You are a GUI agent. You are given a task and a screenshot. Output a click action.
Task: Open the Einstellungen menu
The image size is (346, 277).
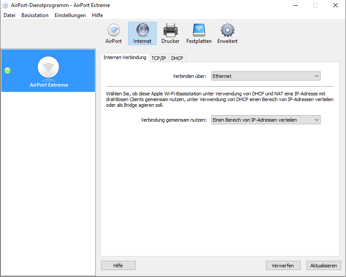click(70, 15)
